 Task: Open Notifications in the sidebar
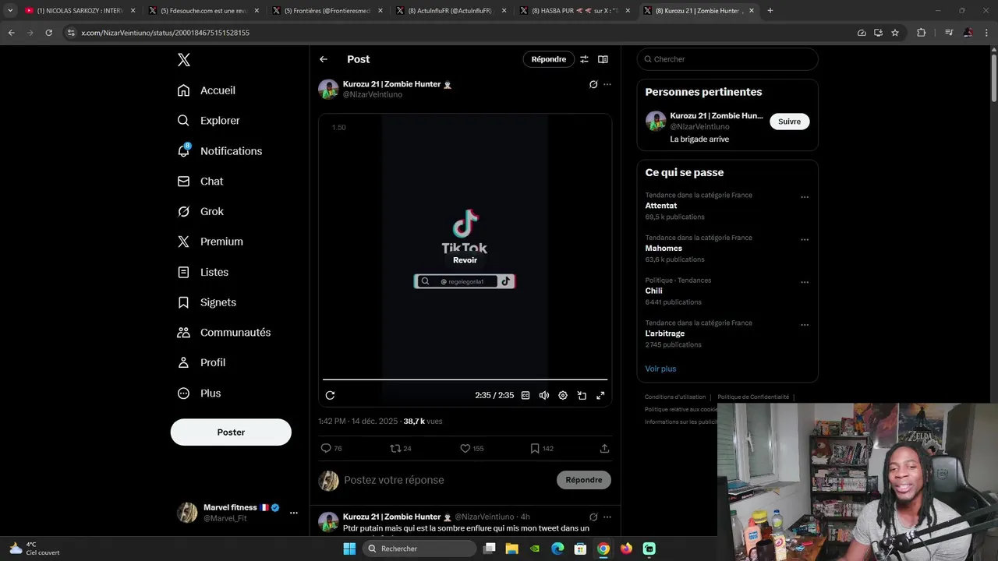[220, 151]
